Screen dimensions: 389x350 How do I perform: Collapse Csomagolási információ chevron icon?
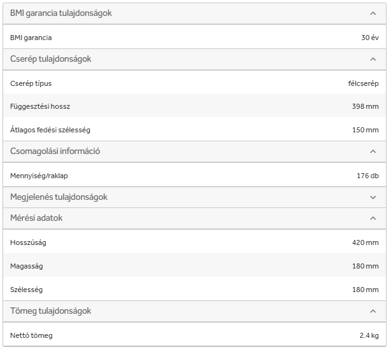(x=373, y=151)
